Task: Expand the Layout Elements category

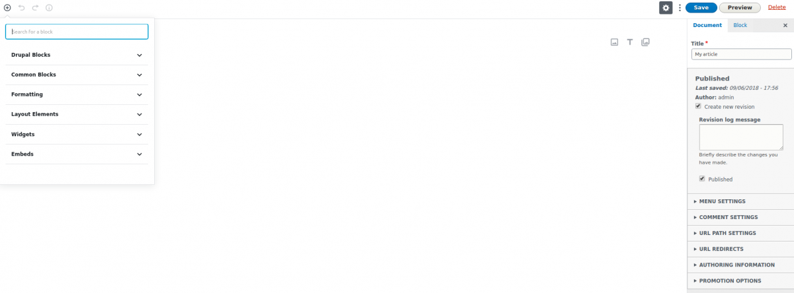Action: tap(77, 114)
